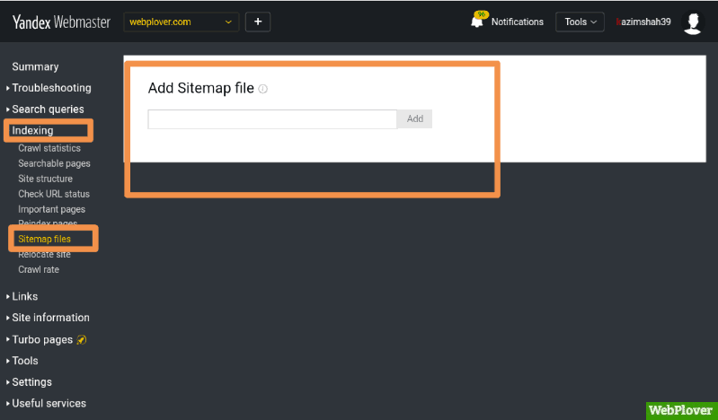Open the user profile avatar

(x=693, y=22)
